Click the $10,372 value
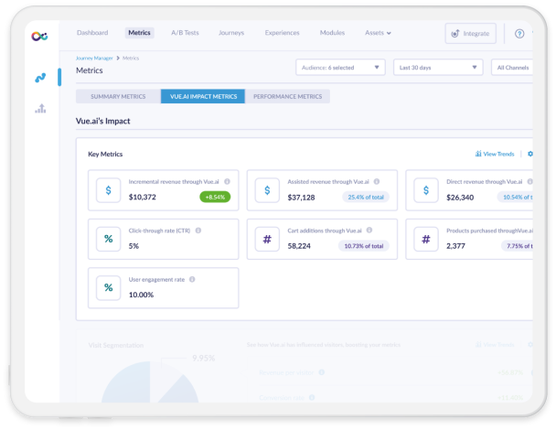556x430 pixels. pyautogui.click(x=142, y=197)
